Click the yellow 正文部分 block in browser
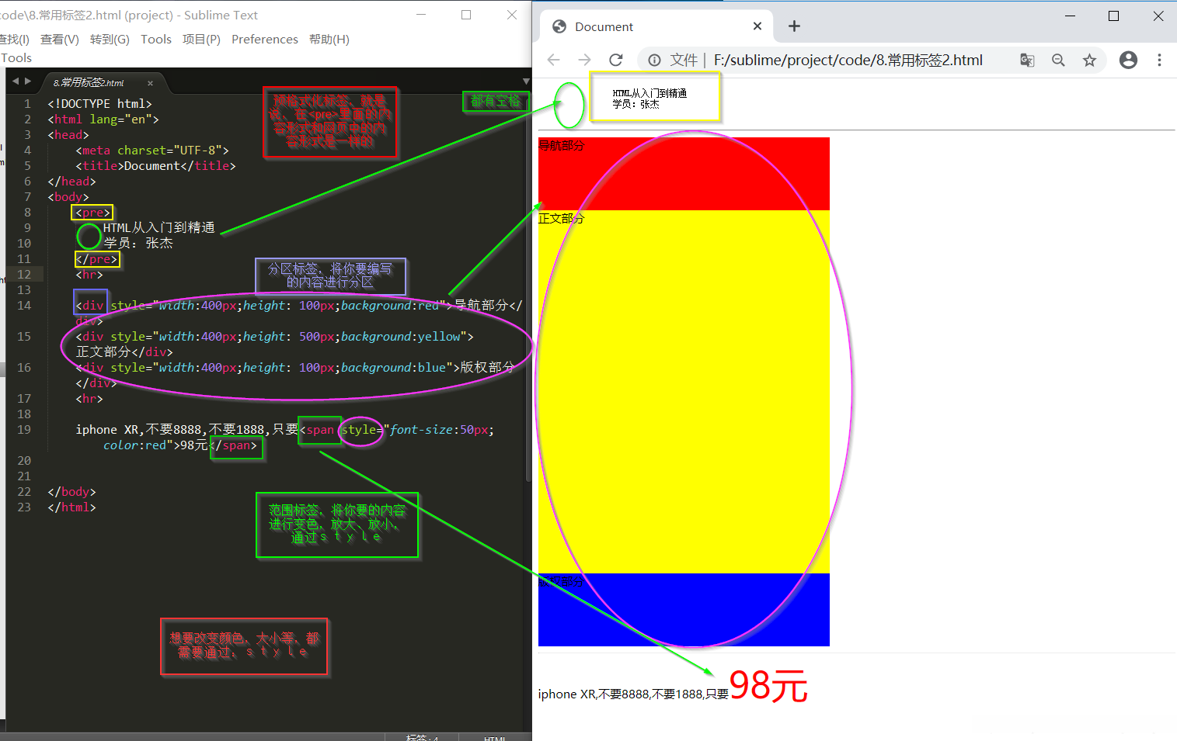1177x741 pixels. coord(684,392)
